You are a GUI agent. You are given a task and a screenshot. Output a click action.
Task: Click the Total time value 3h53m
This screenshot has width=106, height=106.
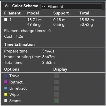48,63
